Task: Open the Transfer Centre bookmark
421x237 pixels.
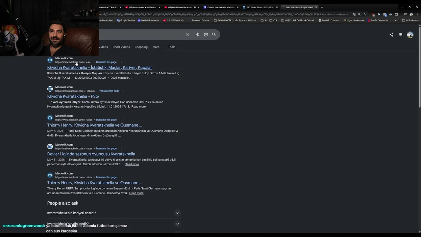Action: click(x=378, y=20)
